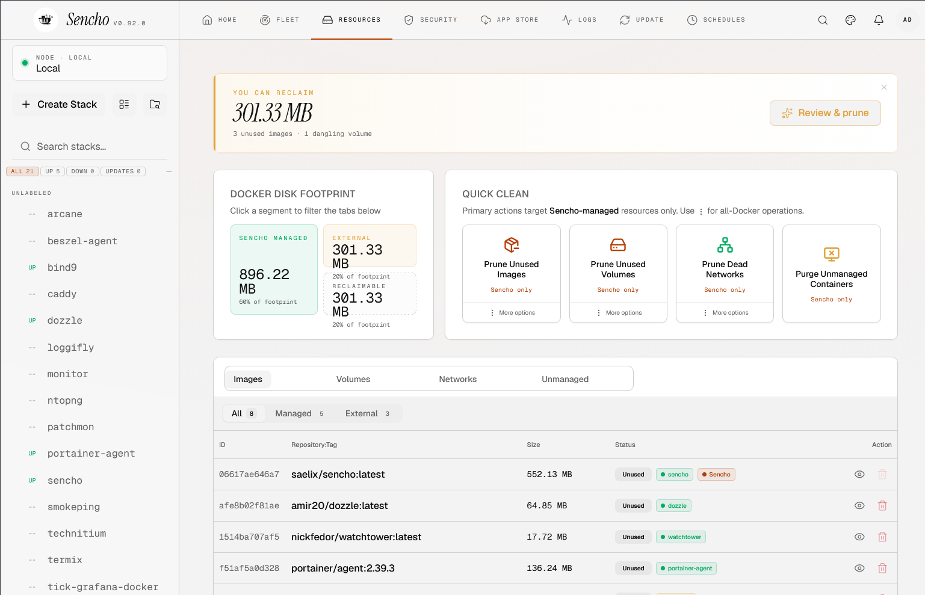Open the Update section
Viewport: 925px width, 595px height.
point(642,20)
